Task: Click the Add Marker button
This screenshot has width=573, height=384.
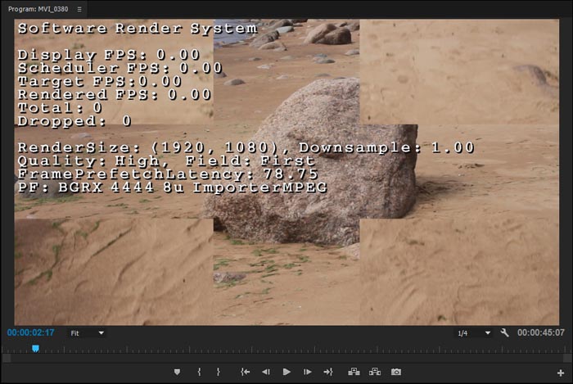Action: click(177, 372)
